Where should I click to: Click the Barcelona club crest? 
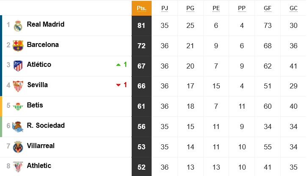pos(18,46)
